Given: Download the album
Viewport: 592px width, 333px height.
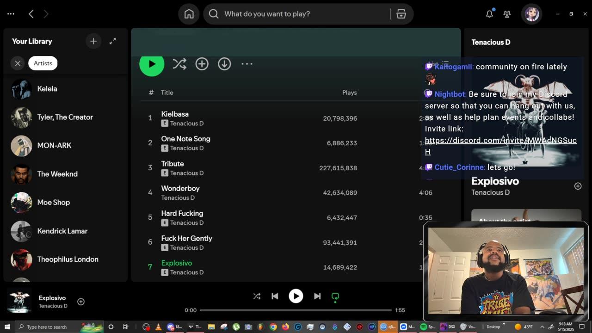Looking at the screenshot, I should (x=224, y=64).
